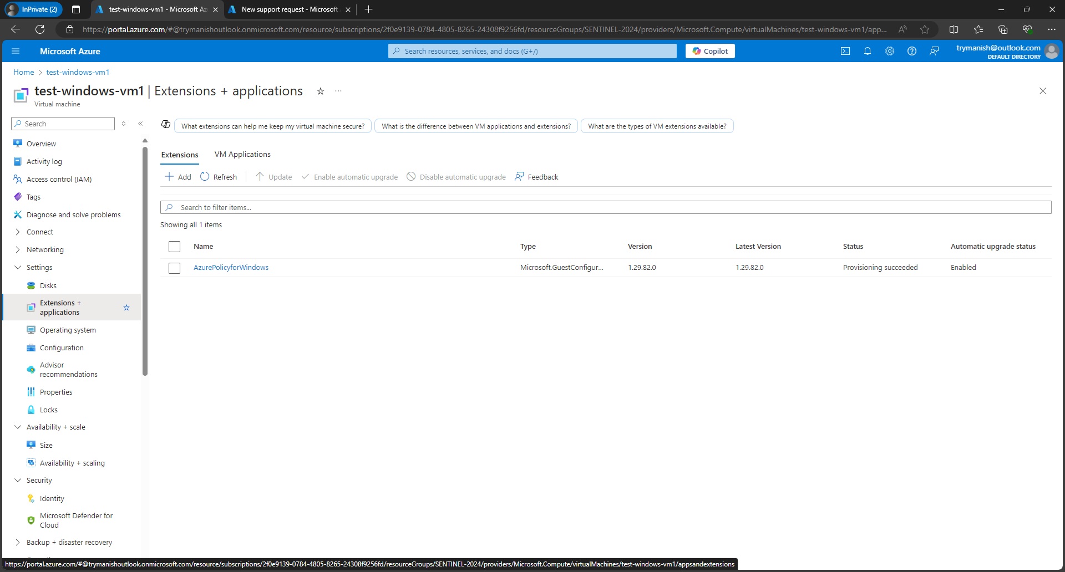
Task: Open the notifications bell
Action: click(868, 51)
